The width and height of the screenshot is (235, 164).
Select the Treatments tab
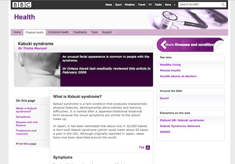tap(80, 32)
